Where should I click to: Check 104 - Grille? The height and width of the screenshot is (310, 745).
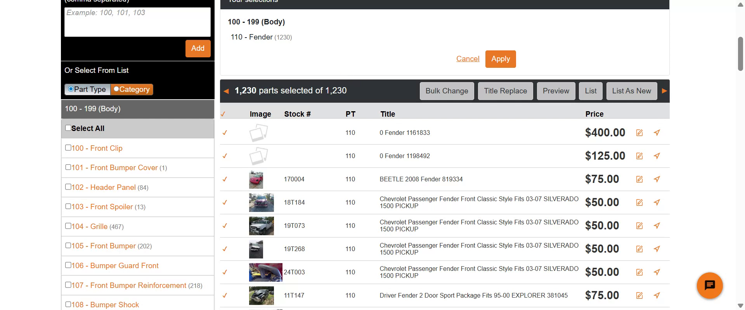[68, 226]
